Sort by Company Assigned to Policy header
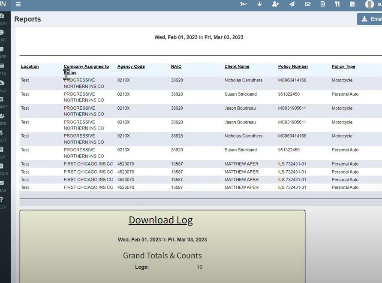The image size is (382, 283). [86, 69]
